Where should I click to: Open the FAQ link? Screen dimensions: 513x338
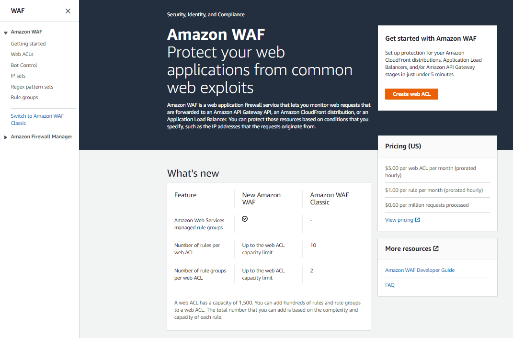[389, 285]
